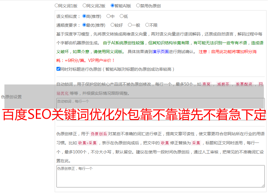268x193 pixels.
Task: Set 通顺度要求 to 一般
Action: tap(130, 25)
